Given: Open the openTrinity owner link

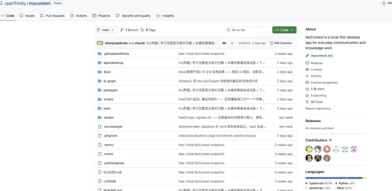Looking at the screenshot, I should (15, 4).
